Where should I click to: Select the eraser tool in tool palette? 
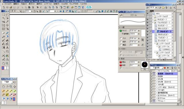(x=7, y=37)
